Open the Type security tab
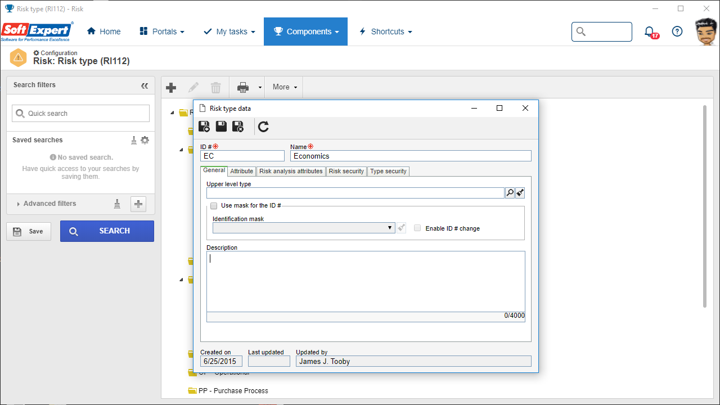Screen dimensions: 720x405 388,171
